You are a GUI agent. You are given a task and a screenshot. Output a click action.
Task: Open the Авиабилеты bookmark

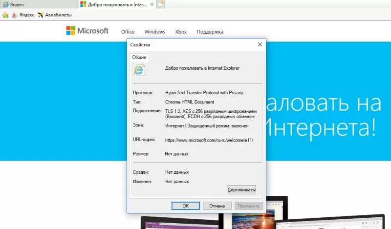pyautogui.click(x=55, y=15)
